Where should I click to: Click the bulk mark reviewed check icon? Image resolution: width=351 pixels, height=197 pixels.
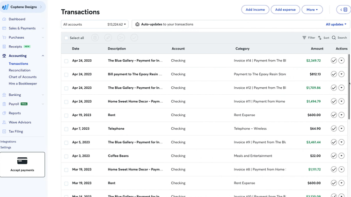[134, 38]
